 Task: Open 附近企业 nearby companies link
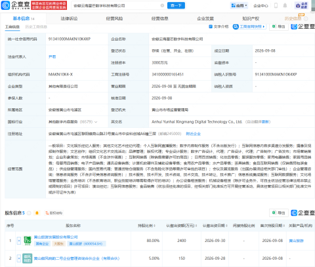(193, 134)
